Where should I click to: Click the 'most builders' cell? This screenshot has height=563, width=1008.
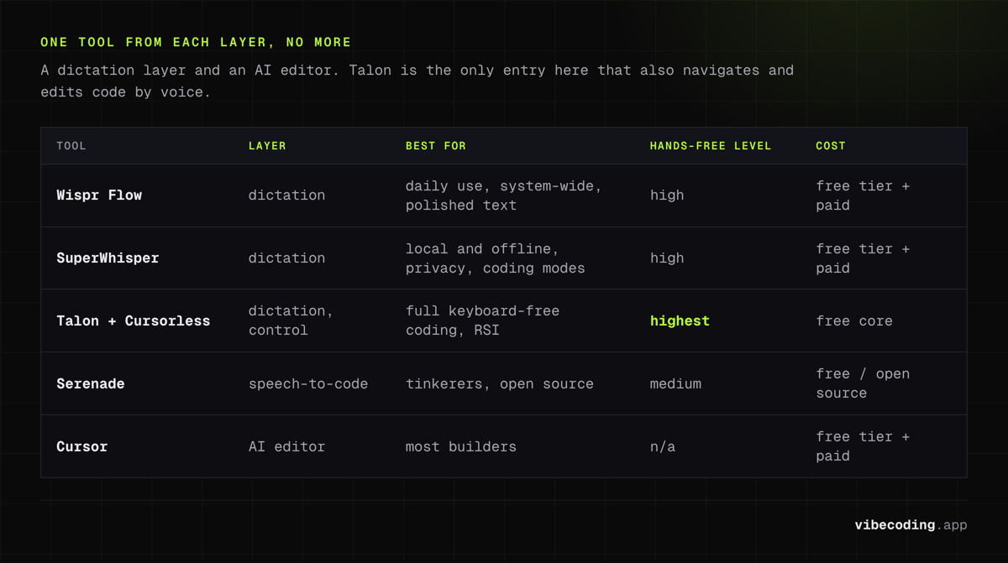pos(461,447)
